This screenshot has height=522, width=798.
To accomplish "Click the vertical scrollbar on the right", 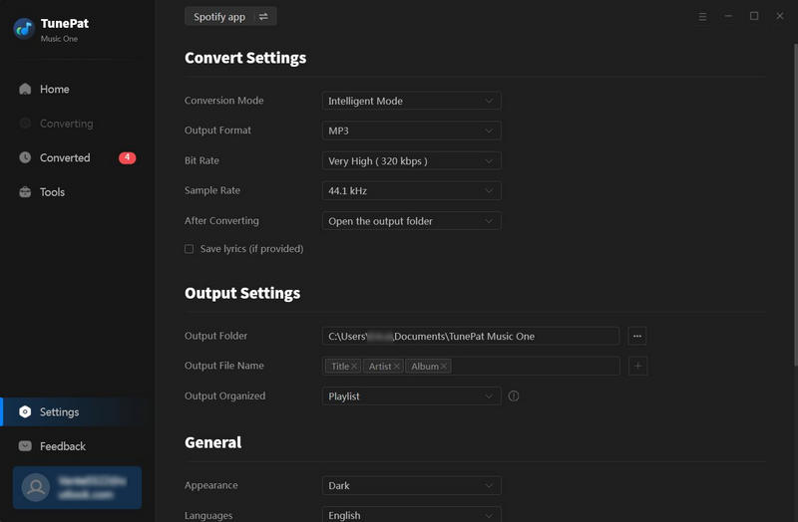I will tap(795, 203).
